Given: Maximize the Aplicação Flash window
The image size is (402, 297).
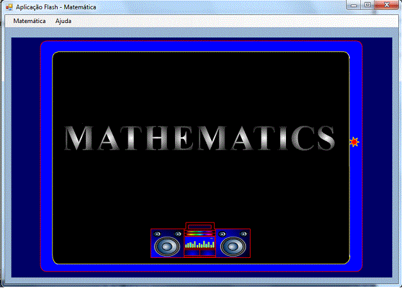Looking at the screenshot, I should point(367,5).
